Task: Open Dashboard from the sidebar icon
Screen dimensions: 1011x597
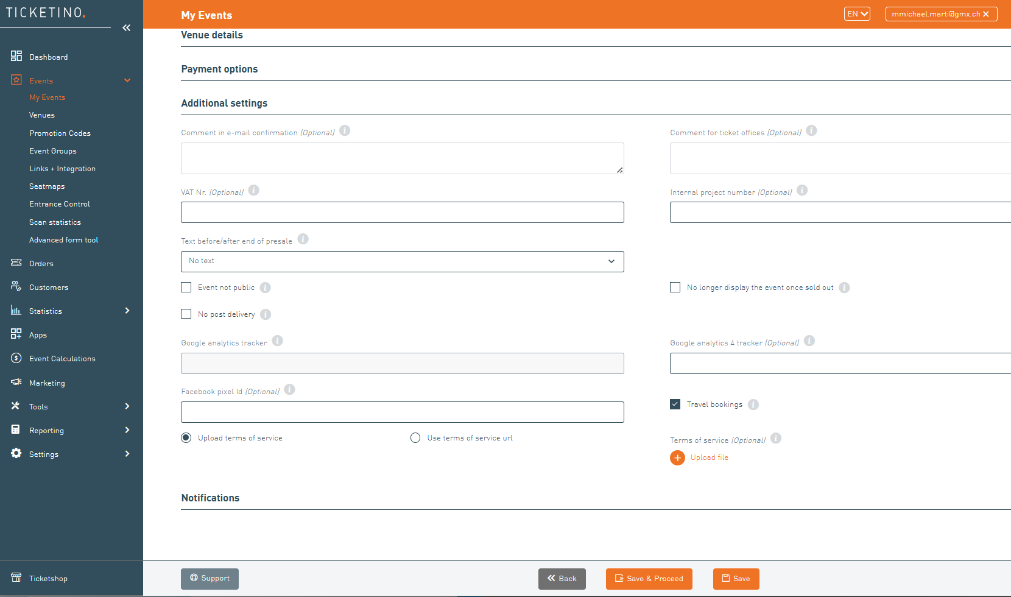Action: (16, 57)
